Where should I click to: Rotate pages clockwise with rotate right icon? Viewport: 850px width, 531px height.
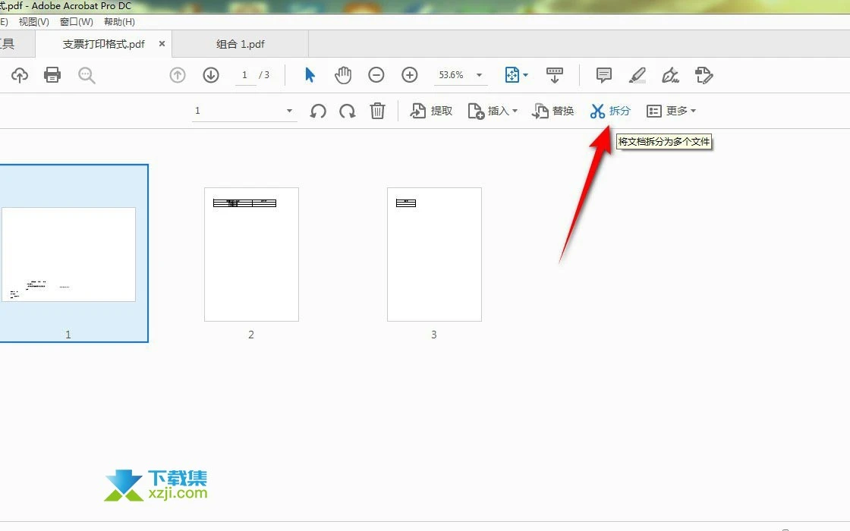coord(348,111)
